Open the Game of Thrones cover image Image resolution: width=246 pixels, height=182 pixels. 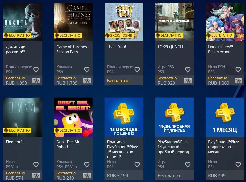(x=73, y=22)
